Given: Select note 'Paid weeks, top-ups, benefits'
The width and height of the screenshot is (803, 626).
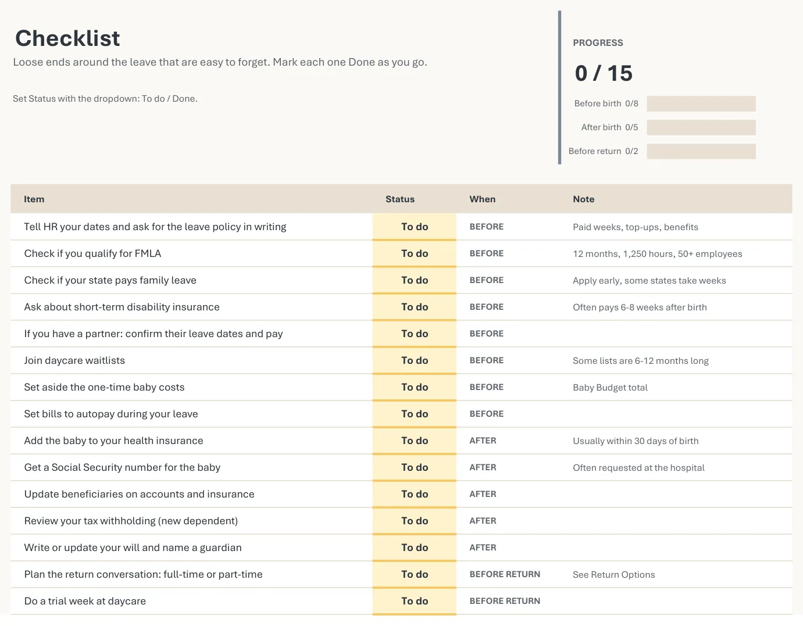Looking at the screenshot, I should pyautogui.click(x=636, y=227).
